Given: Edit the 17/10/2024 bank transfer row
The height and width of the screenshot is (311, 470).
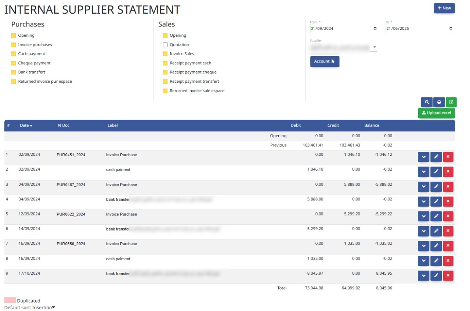Looking at the screenshot, I should click(x=436, y=276).
